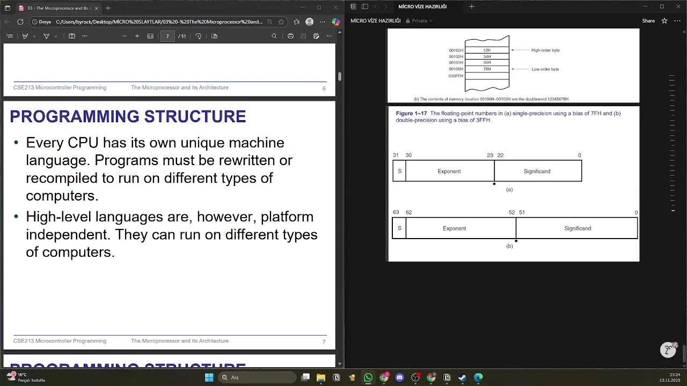Select the PDF draw/erase tool
This screenshot has width=687, height=386.
coord(46,36)
